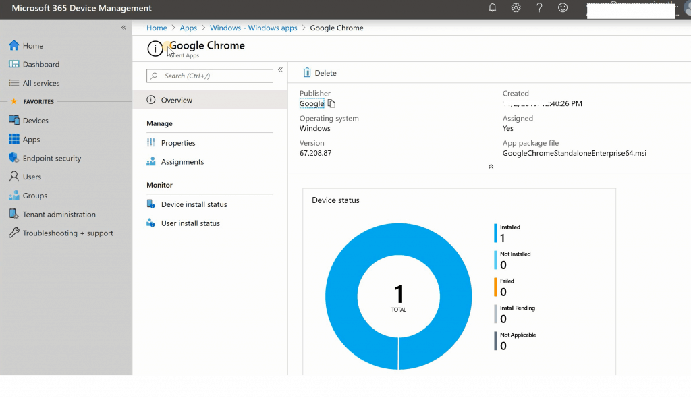Click the Tenant administration icon
The height and width of the screenshot is (398, 691).
(14, 215)
